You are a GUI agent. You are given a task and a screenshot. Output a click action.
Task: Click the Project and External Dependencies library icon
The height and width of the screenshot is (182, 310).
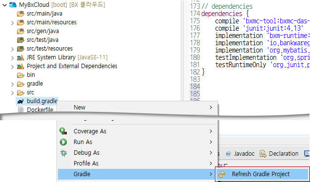click(20, 66)
